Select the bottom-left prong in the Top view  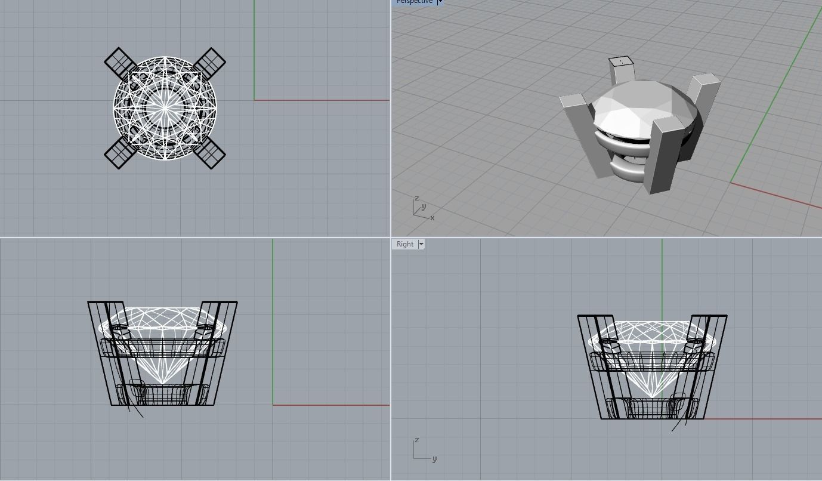click(x=122, y=152)
